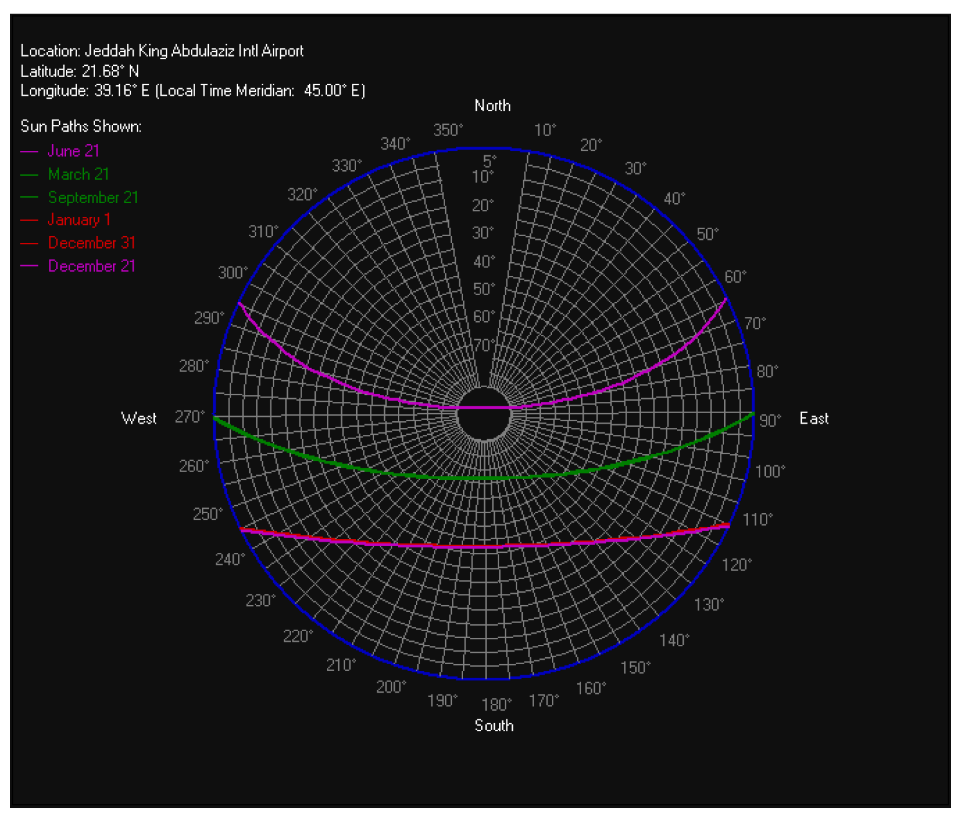Select the March 21 legend entry
The width and height of the screenshot is (961, 820).
click(78, 175)
